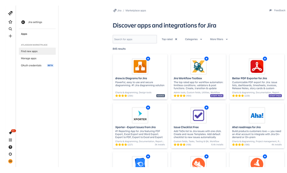The image size is (287, 173).
Task: Open the settings gear in left rail
Action: point(11,154)
